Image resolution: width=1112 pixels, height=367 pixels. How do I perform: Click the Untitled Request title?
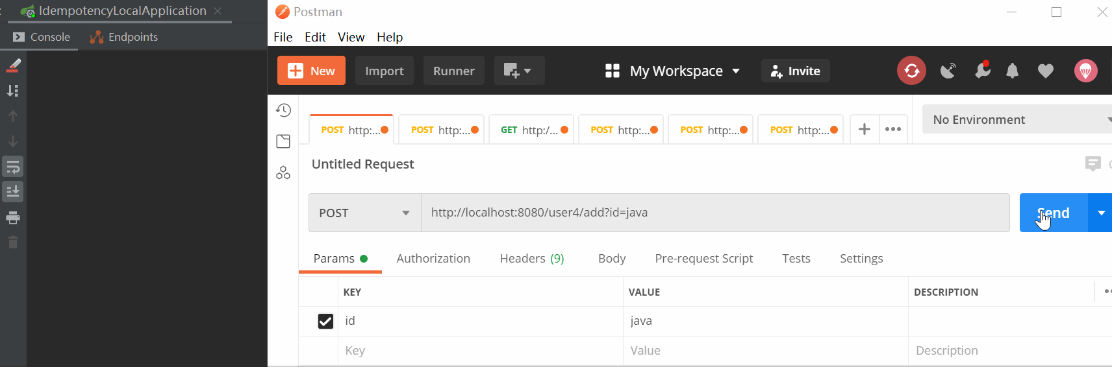click(x=362, y=164)
